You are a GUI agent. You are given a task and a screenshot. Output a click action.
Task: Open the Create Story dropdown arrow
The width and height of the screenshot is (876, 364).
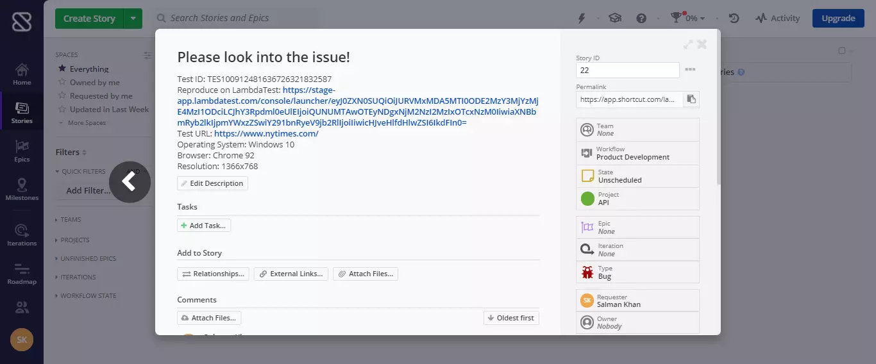[x=133, y=19]
